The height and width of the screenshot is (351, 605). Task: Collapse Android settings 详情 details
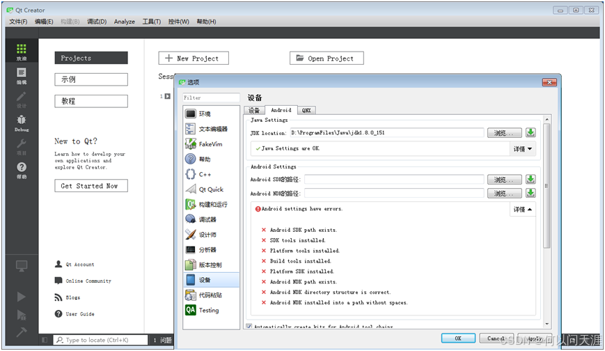[523, 210]
